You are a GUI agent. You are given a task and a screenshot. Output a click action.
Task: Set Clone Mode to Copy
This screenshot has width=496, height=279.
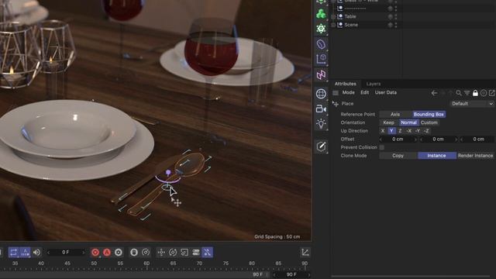tap(398, 156)
